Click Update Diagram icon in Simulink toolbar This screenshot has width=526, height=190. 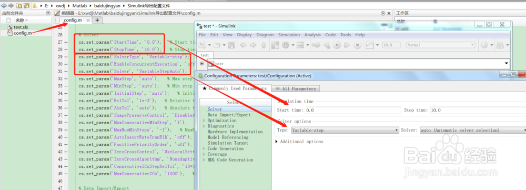pyautogui.click(x=316, y=45)
